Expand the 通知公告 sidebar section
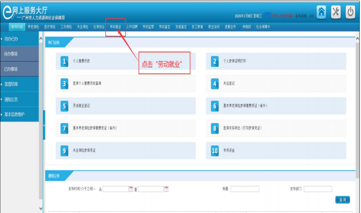Viewport: 361px width, 213px height. (x=19, y=99)
